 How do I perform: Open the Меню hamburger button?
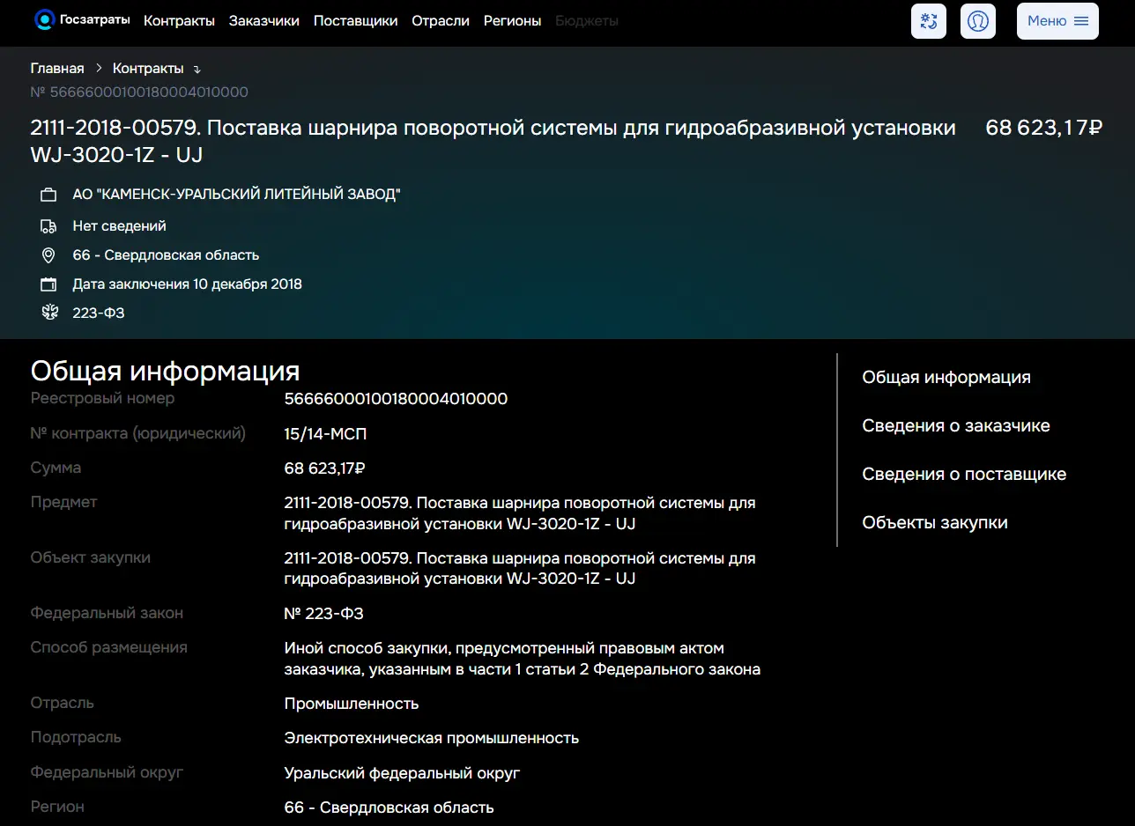click(x=1057, y=21)
